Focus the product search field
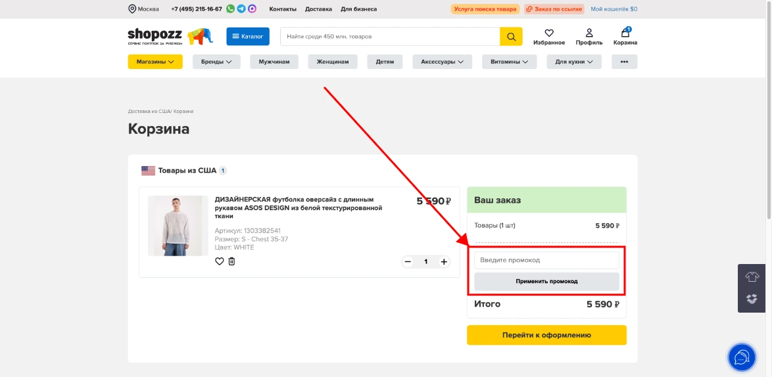Screen dimensions: 772x377 [x=390, y=36]
